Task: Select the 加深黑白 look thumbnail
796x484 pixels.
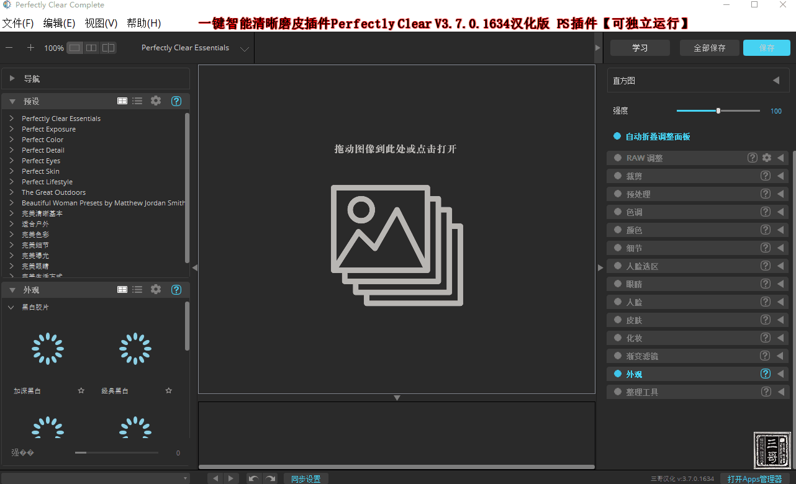Action: 48,349
